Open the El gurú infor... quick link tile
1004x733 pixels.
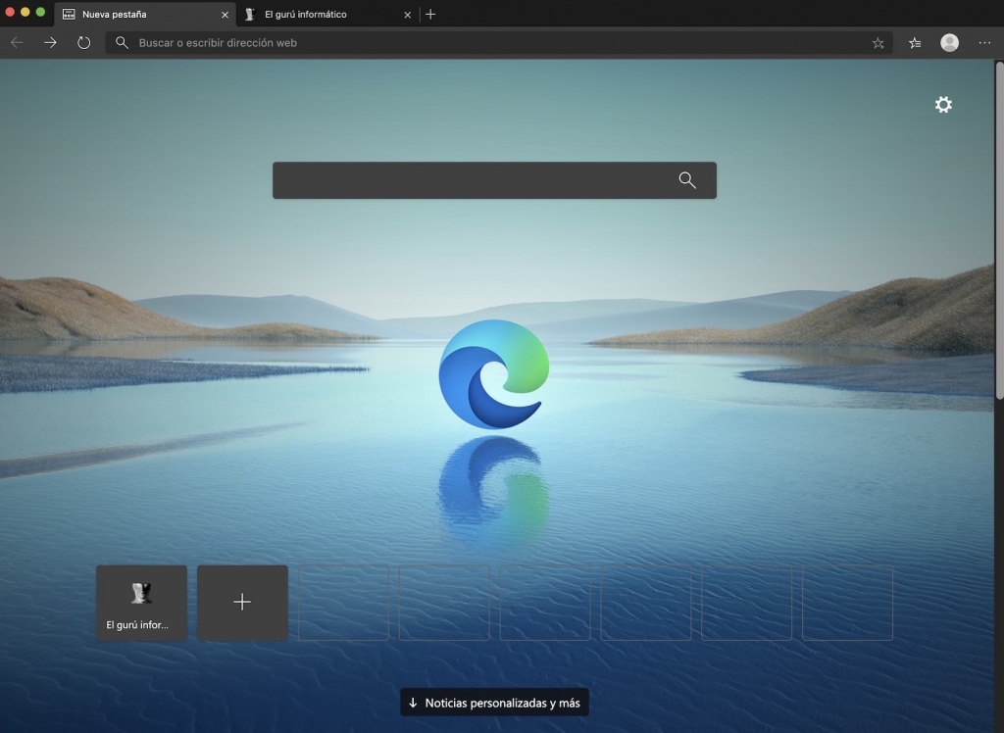(x=141, y=603)
